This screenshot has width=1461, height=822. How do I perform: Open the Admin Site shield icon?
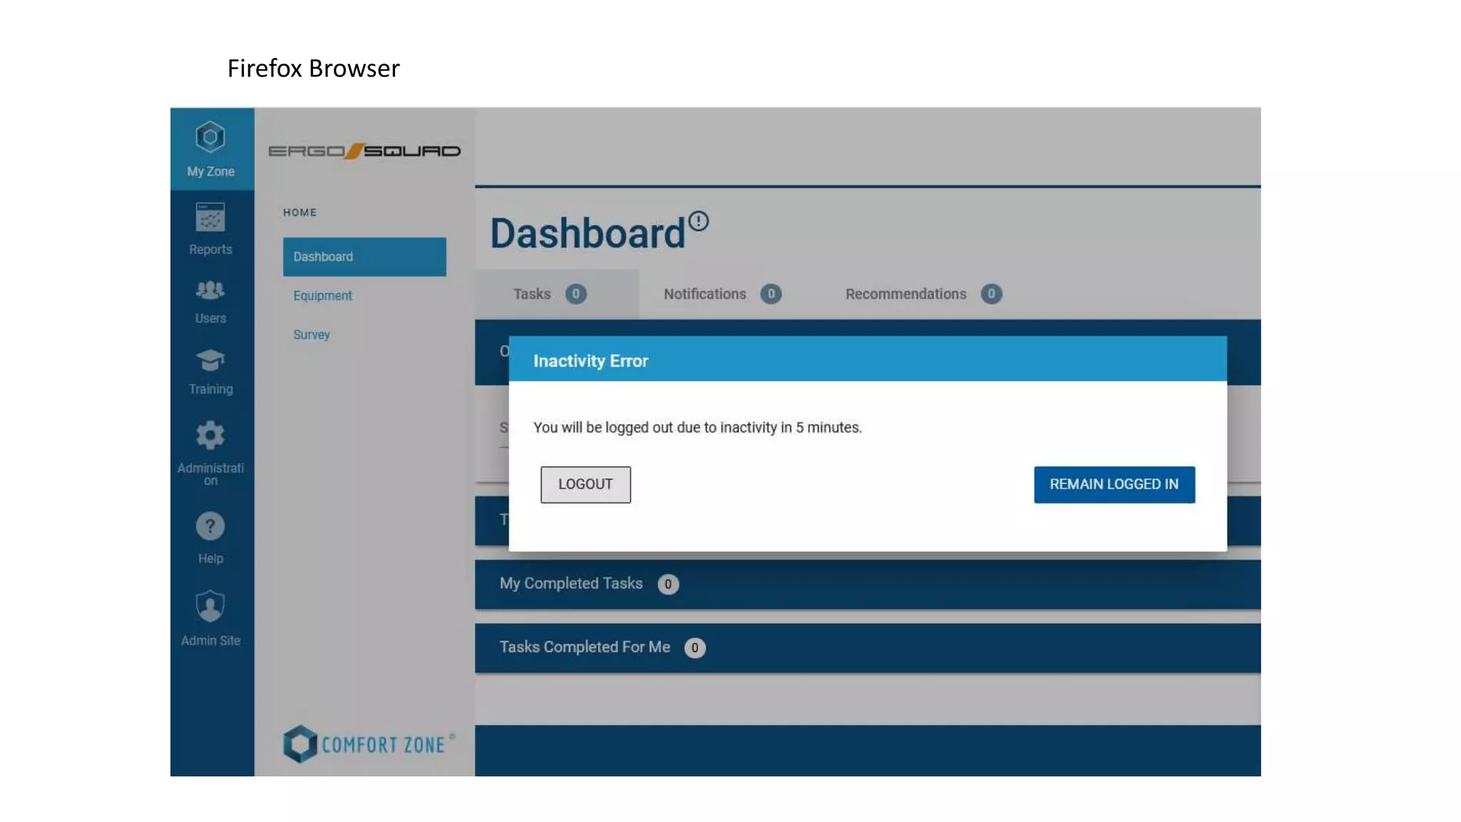point(210,607)
